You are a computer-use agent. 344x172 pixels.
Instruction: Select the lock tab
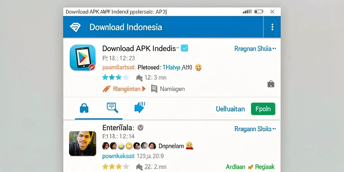click(84, 109)
